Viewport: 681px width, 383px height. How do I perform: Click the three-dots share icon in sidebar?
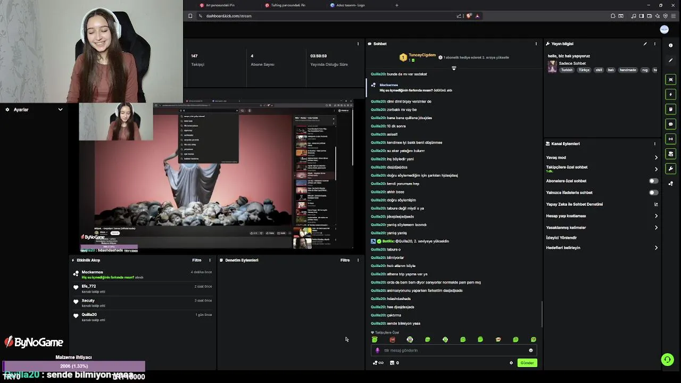[x=670, y=184]
